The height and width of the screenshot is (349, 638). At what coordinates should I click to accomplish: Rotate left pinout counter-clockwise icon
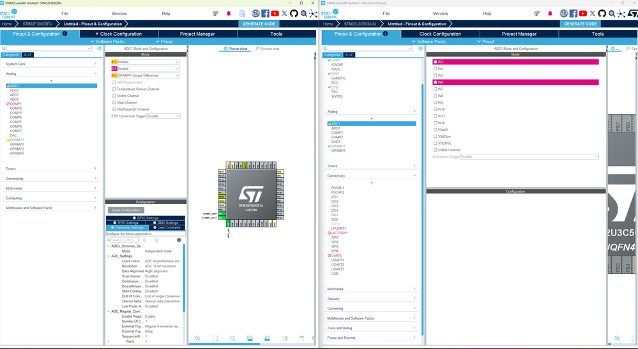[267, 338]
